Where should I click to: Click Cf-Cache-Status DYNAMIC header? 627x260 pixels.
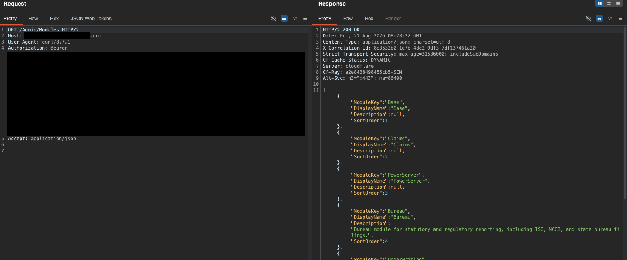point(356,60)
